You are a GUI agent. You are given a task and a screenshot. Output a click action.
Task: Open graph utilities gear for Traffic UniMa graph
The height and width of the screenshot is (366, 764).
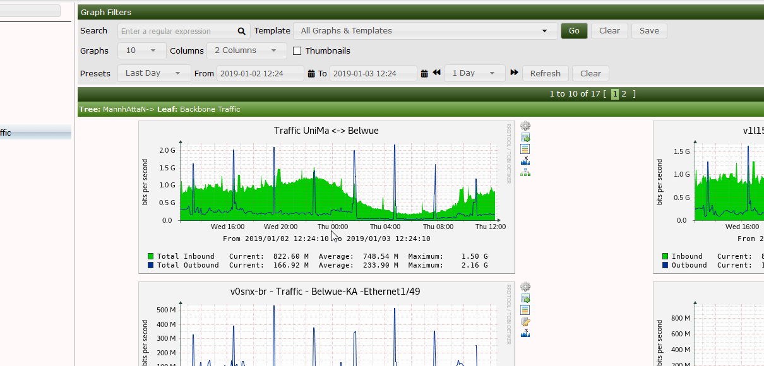[525, 126]
